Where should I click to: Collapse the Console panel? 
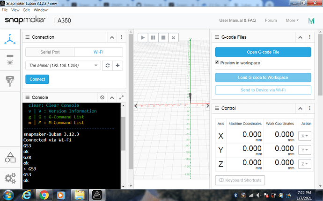[112, 97]
